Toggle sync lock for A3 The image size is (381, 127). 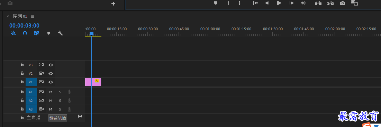41,109
